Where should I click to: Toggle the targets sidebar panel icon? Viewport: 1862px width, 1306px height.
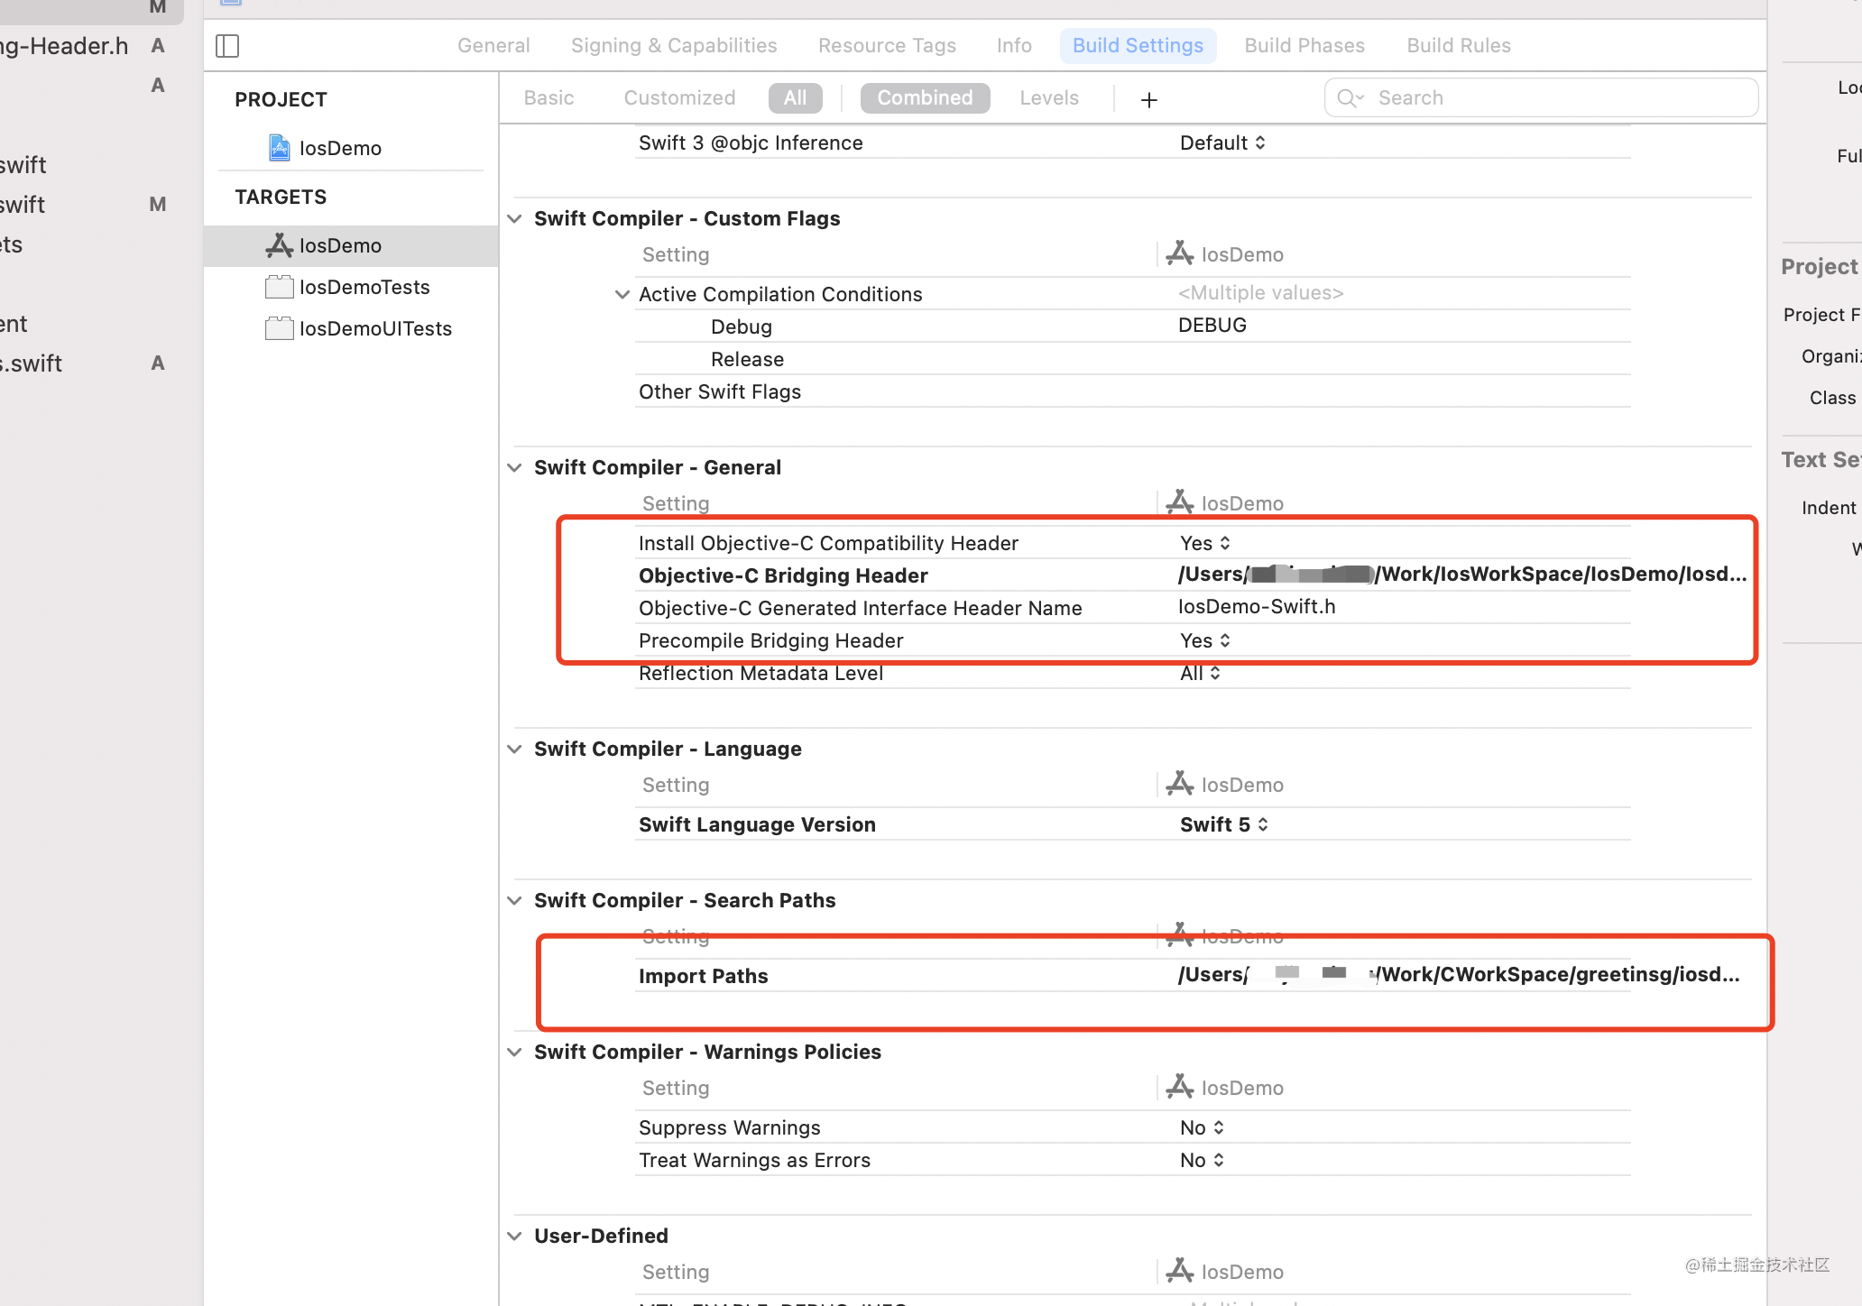pos(227,46)
